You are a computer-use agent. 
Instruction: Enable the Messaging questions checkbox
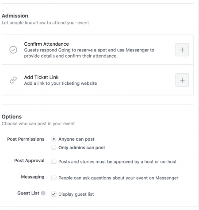click(x=54, y=178)
